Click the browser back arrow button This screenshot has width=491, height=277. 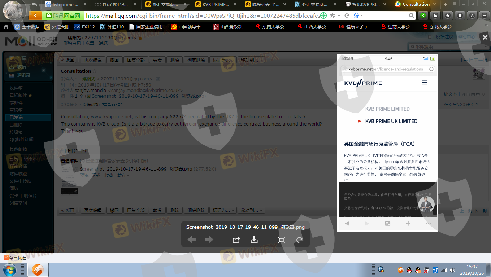(35, 16)
